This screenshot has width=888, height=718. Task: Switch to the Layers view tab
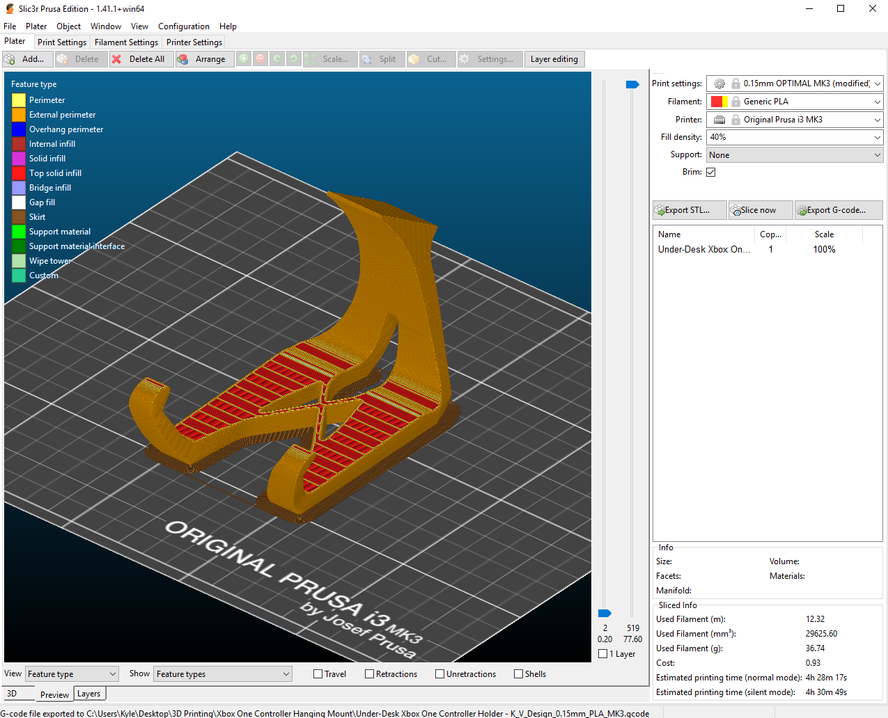click(88, 694)
